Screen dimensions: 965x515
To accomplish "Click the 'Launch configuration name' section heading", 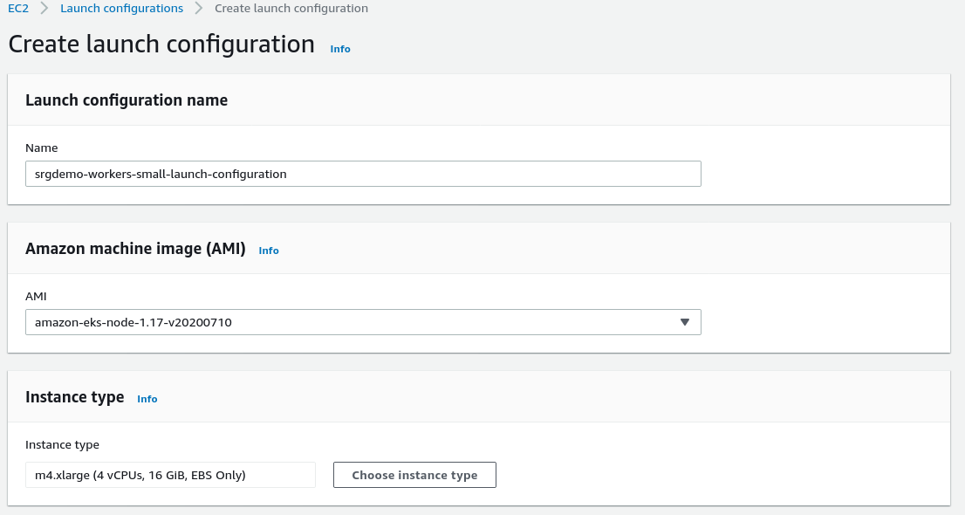I will [127, 100].
